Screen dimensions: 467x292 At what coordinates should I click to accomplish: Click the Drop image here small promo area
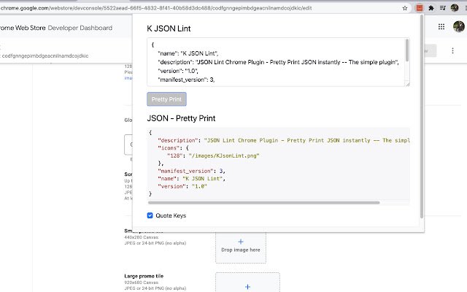point(241,250)
